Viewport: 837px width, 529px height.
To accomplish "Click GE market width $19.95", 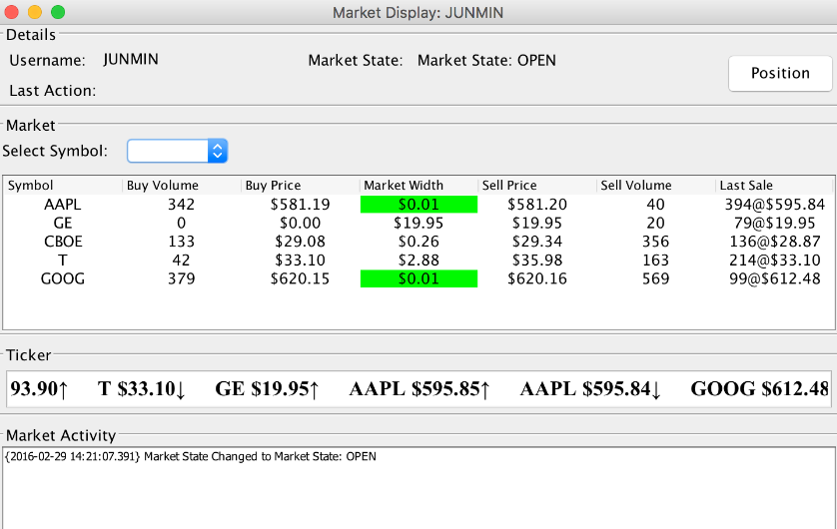I will (x=418, y=223).
